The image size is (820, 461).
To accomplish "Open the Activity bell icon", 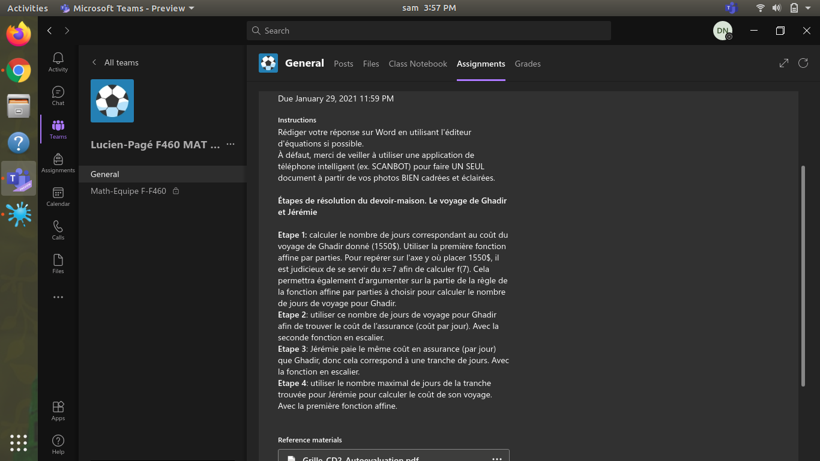I will point(58,61).
